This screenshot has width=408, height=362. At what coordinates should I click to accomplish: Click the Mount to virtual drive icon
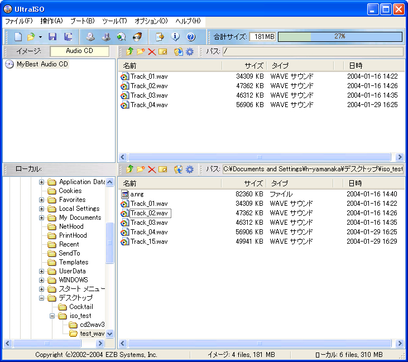tap(106, 37)
